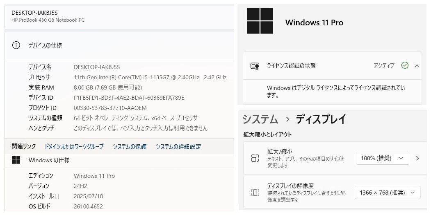Click the product ID 00330-53783-37710-AAOEM
This screenshot has height=215, width=431.
click(x=110, y=108)
